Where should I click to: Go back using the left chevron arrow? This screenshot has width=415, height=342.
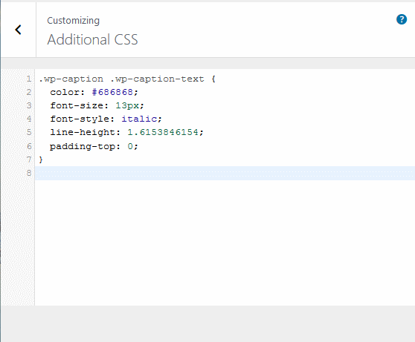pyautogui.click(x=18, y=30)
